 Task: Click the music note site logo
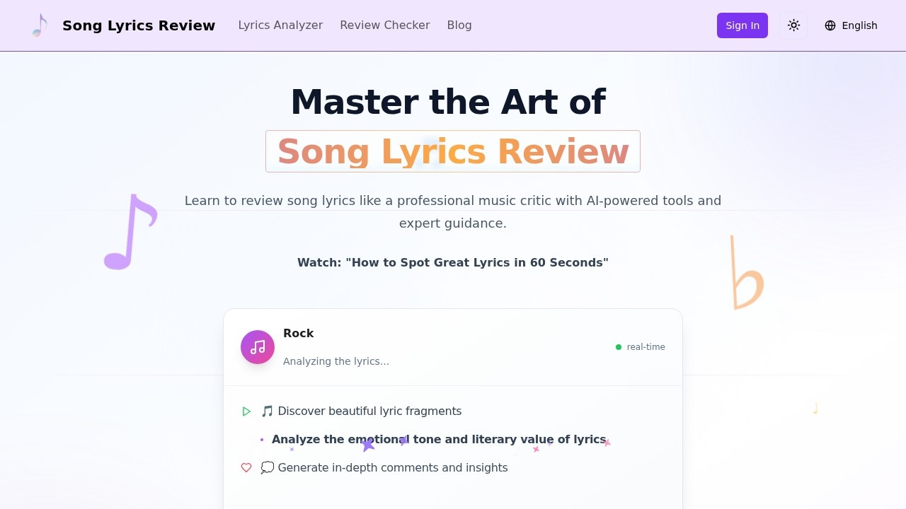click(x=40, y=25)
